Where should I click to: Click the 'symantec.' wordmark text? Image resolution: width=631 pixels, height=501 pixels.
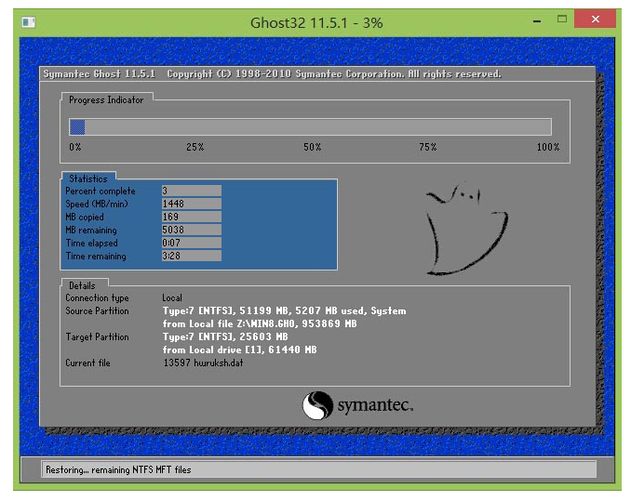pyautogui.click(x=375, y=405)
